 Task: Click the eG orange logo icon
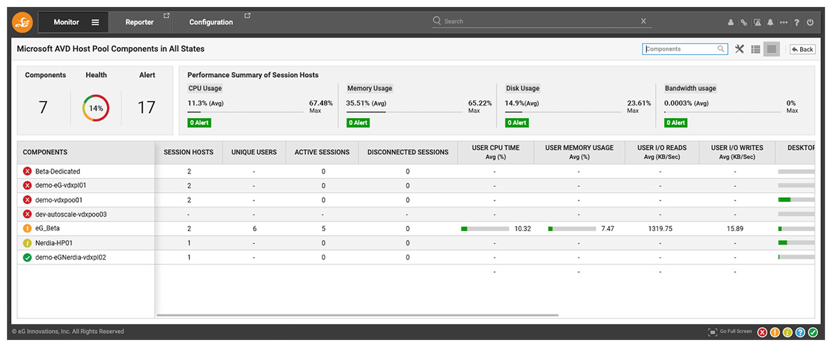[x=22, y=22]
